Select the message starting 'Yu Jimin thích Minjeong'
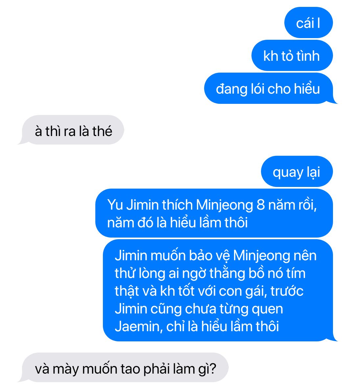This screenshot has height=391, width=355. coord(214,213)
